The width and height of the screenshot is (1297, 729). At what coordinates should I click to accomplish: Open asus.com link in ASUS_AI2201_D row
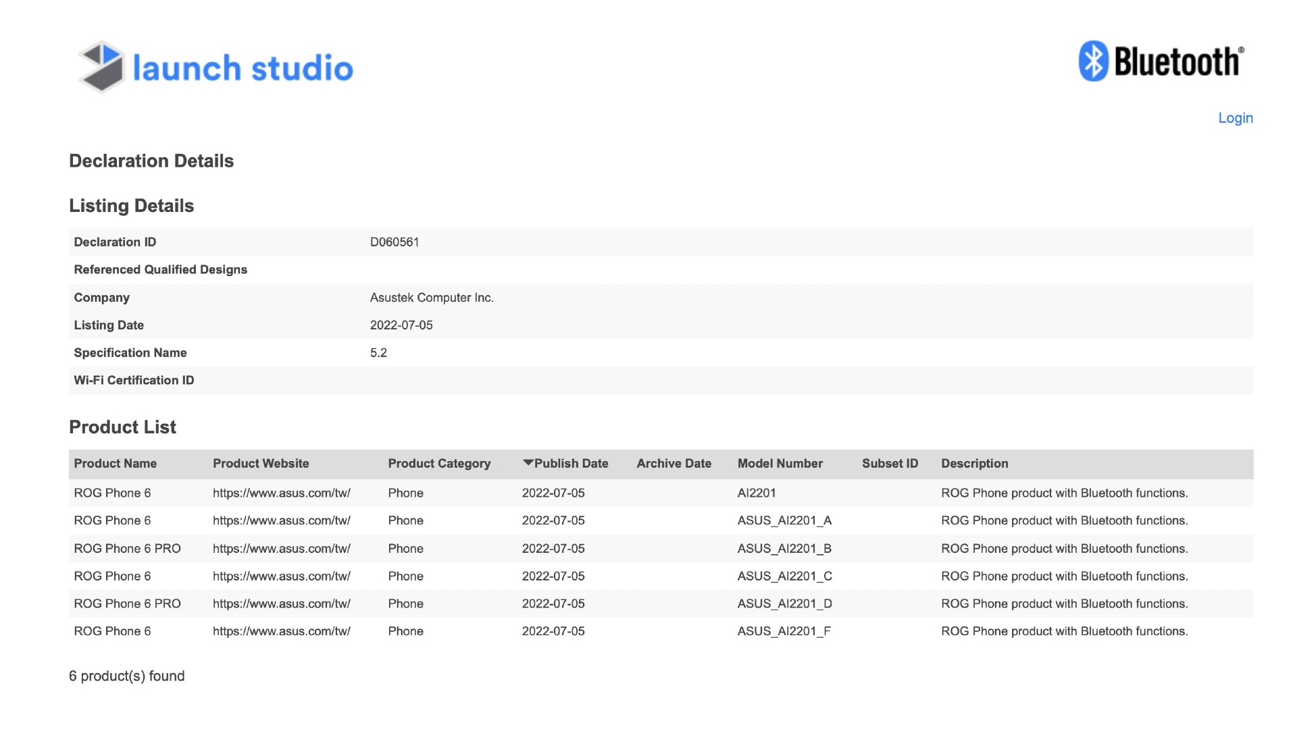click(282, 604)
